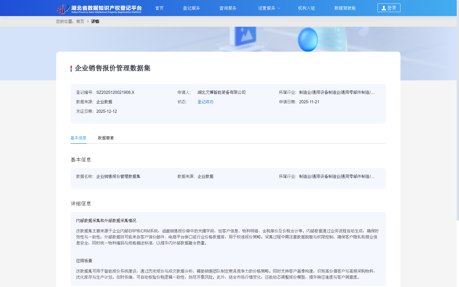Viewport: 459px width, 287px height.
Task: Click the issue date 2025-12-12
Action: pos(106,111)
